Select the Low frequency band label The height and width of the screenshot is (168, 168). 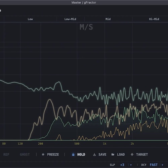coord(30,19)
